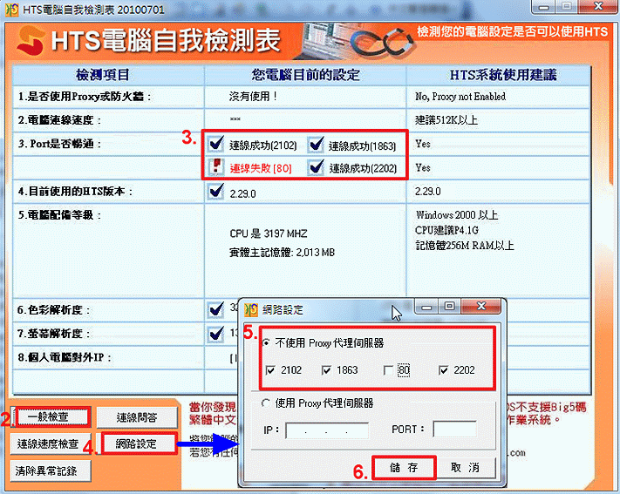Click the 連線失敗 [80] red text
Image resolution: width=620 pixels, height=494 pixels.
point(261,169)
